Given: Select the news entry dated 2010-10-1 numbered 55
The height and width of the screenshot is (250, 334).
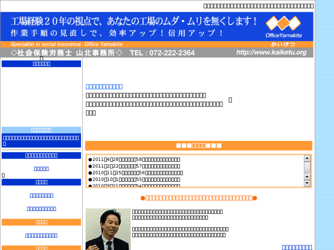Looking at the screenshot, I should 134,179.
